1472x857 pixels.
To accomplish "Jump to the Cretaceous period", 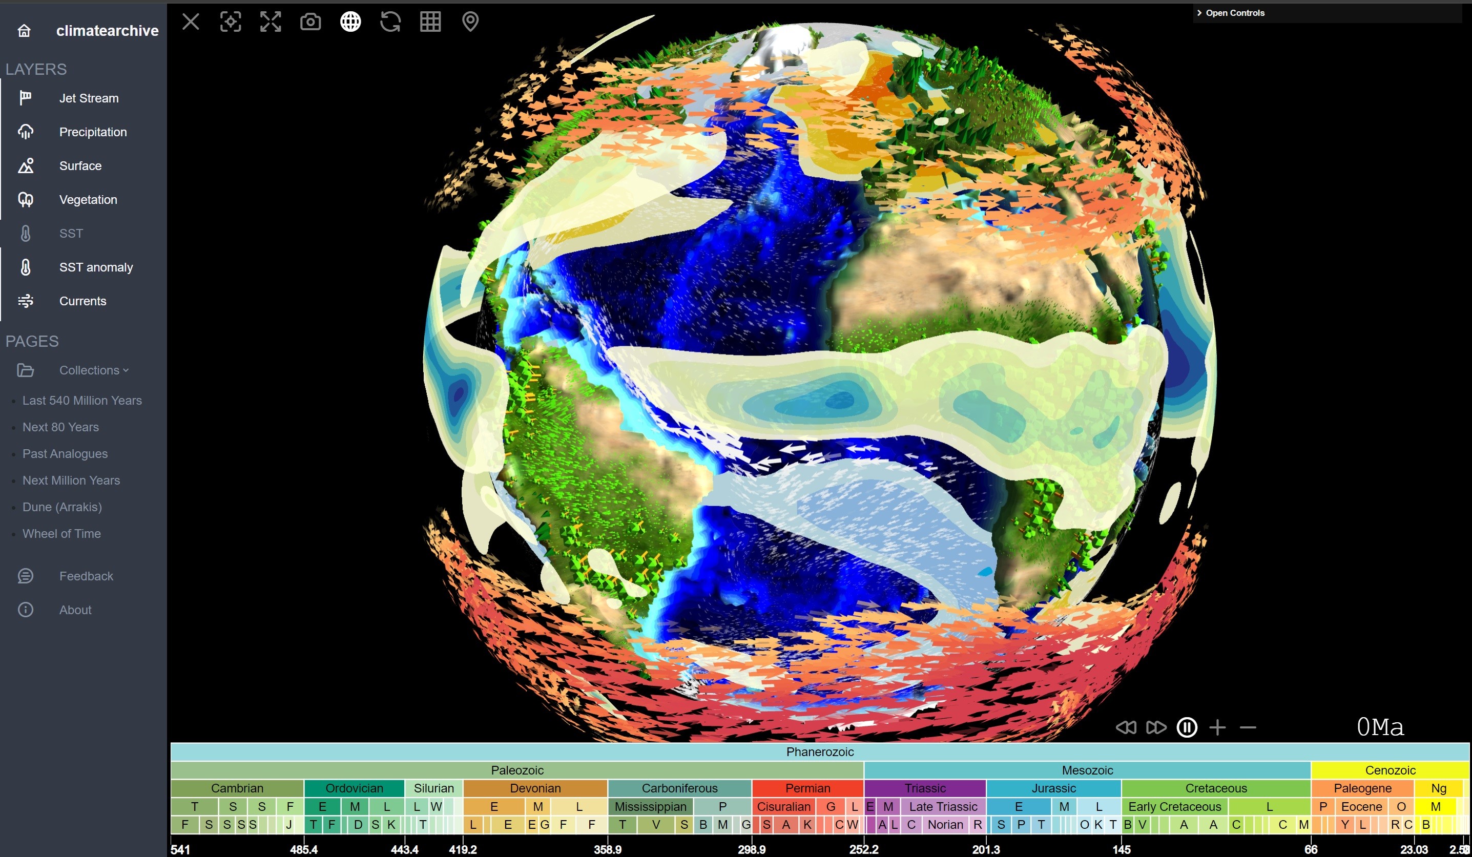I will (1216, 788).
